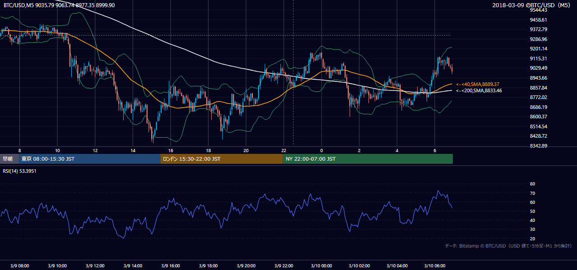The width and height of the screenshot is (577, 270).
Task: Click hour tick '22' under price chart
Action: (284, 150)
